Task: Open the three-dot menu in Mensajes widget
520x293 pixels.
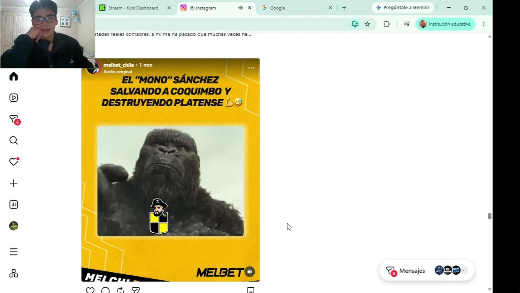Action: (463, 270)
